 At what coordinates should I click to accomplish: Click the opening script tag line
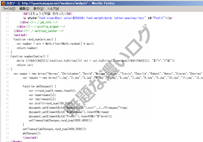pos(20,35)
